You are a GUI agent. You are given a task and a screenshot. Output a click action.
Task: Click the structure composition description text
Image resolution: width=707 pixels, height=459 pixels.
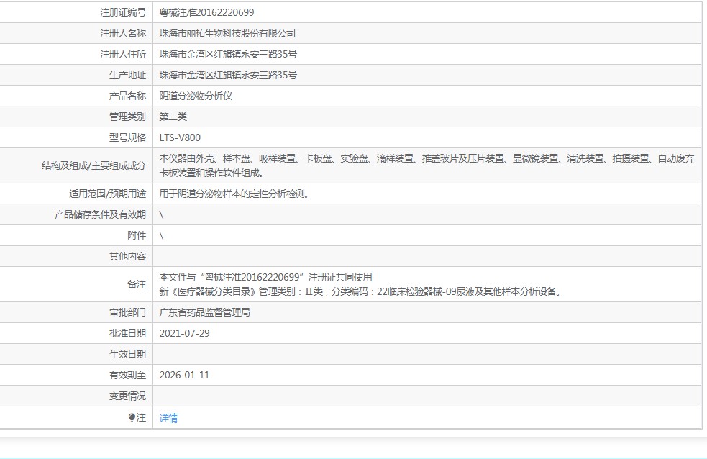(427, 165)
